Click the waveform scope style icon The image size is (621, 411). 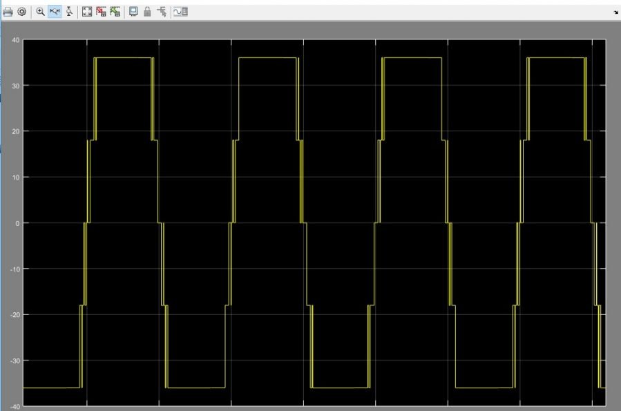(x=180, y=12)
